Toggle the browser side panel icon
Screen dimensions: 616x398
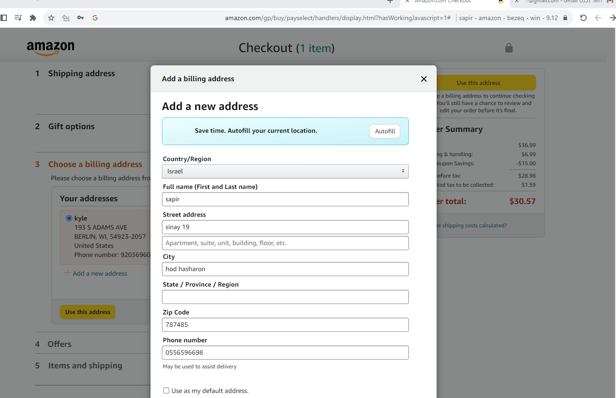[x=4, y=18]
